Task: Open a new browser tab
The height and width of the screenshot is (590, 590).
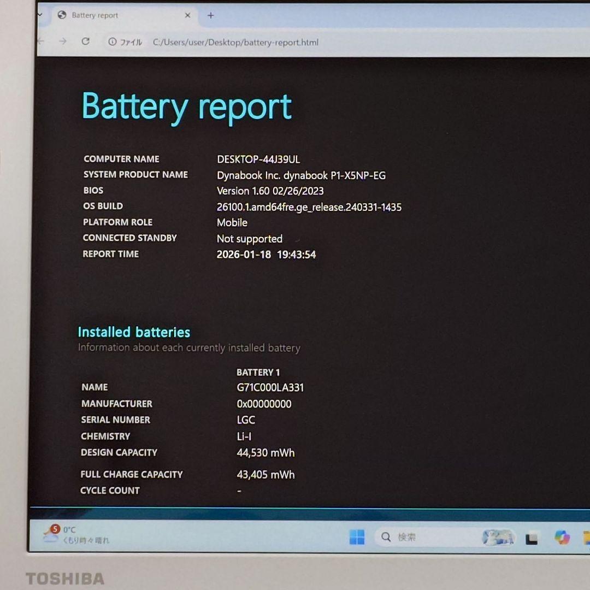Action: point(210,15)
